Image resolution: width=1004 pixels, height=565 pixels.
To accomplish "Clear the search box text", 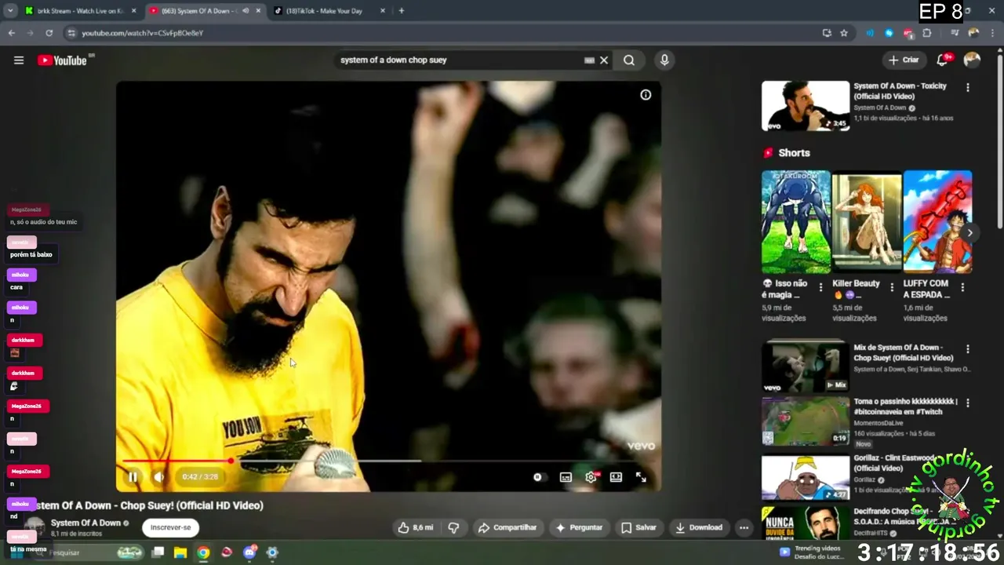I will tap(604, 60).
